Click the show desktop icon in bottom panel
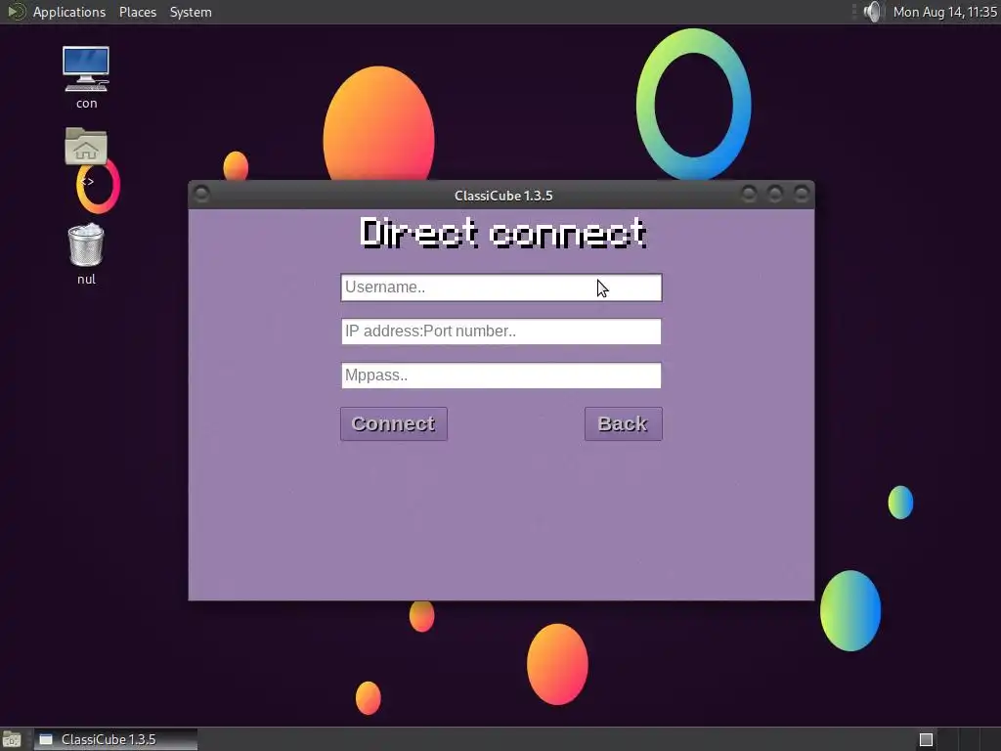The height and width of the screenshot is (751, 1001). tap(12, 739)
